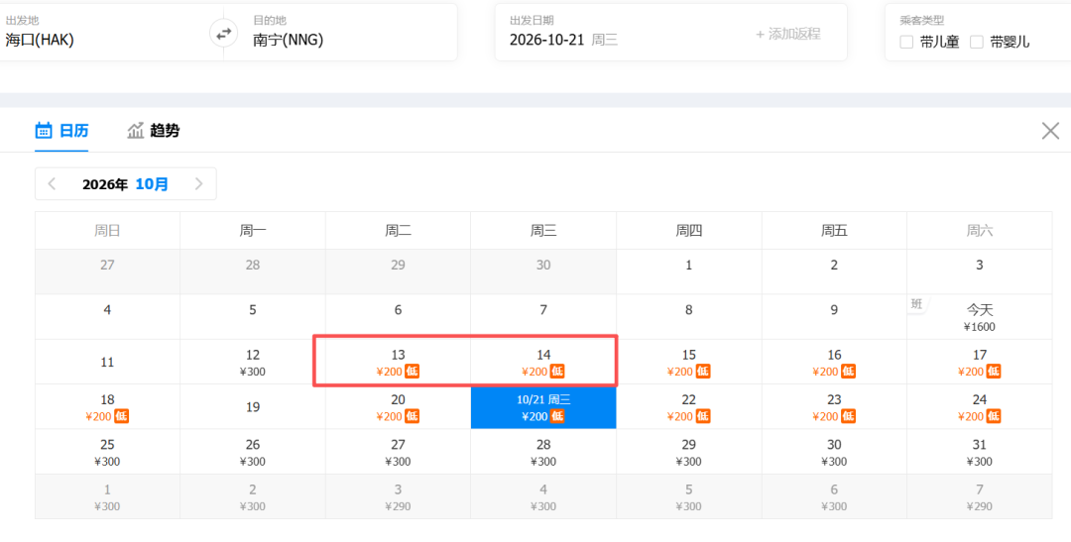Viewport: 1071px width, 542px height.
Task: Click October 9 date cell
Action: 834,317
